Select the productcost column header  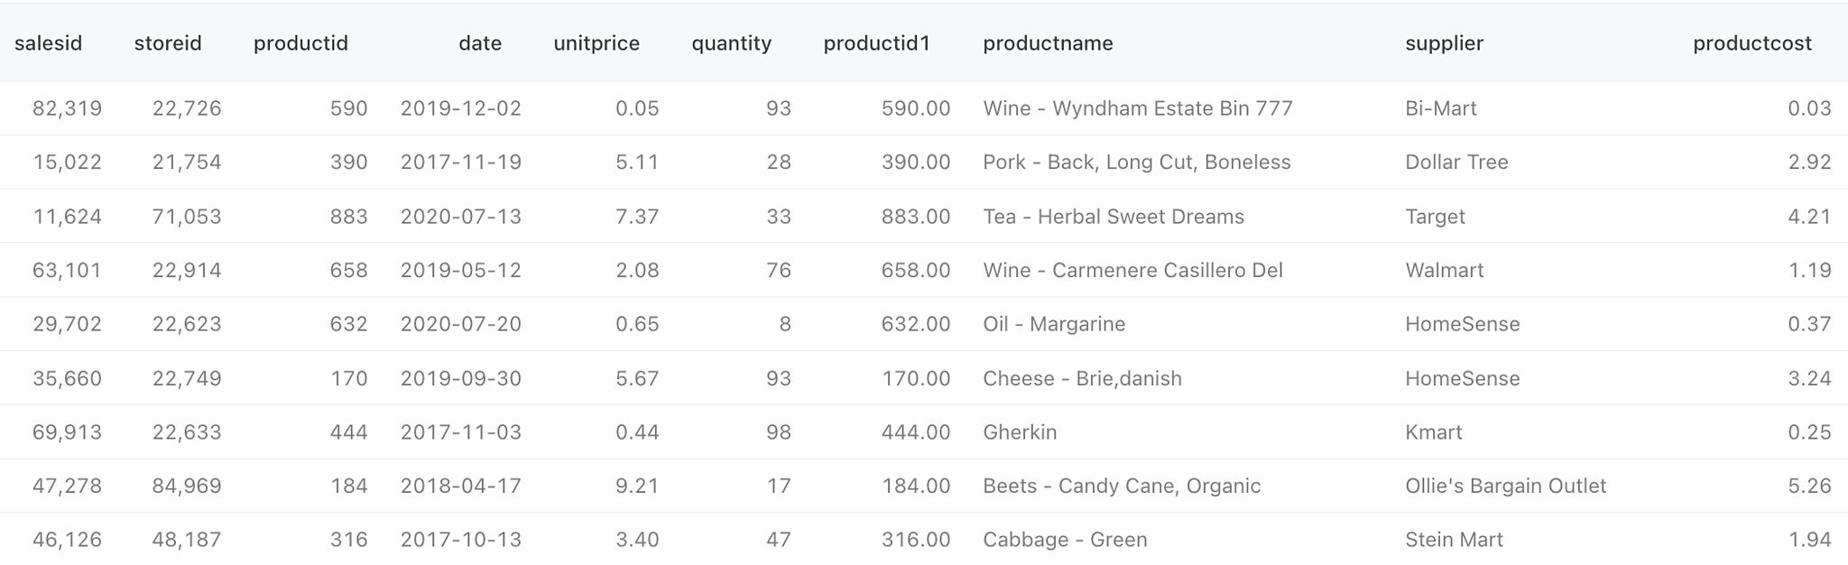[x=1752, y=43]
